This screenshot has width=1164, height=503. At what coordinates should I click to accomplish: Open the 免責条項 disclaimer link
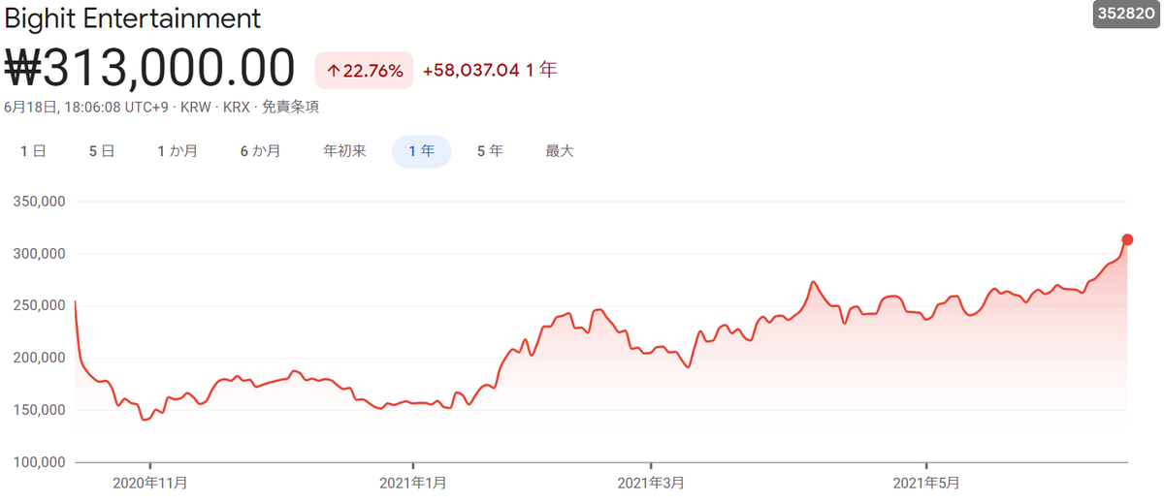coord(290,108)
